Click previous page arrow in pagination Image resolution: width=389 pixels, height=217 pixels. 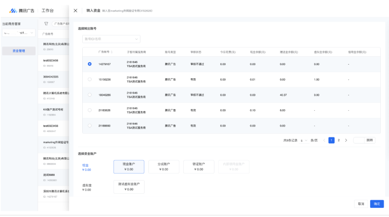[x=324, y=140]
